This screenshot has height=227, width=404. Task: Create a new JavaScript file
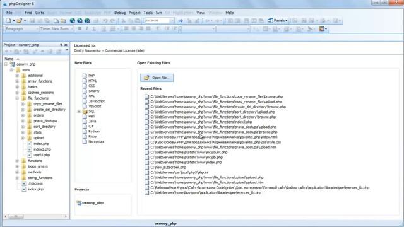(97, 101)
